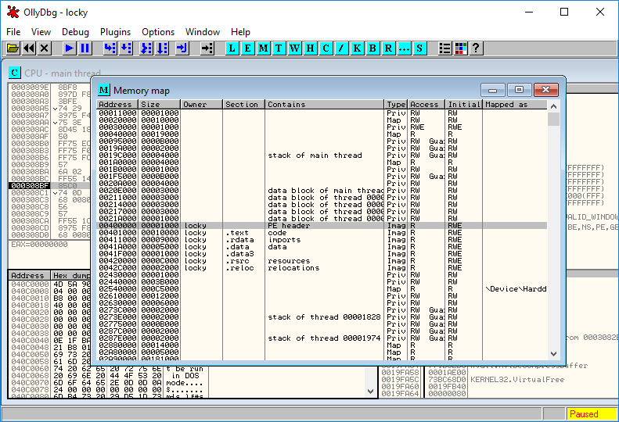Click the Trace over toolbar icon
619x422 pixels.
[x=162, y=48]
